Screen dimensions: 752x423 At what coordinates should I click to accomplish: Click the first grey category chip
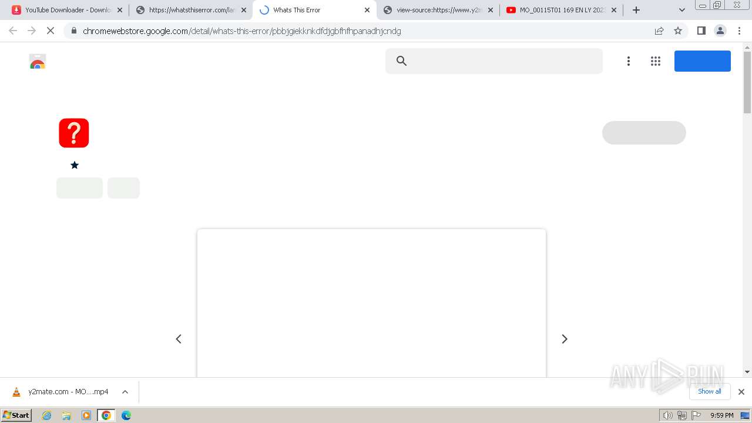pyautogui.click(x=80, y=188)
